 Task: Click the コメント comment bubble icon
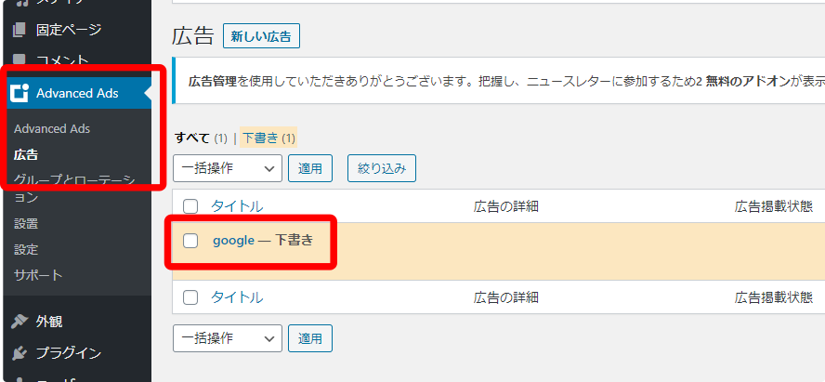coord(19,59)
